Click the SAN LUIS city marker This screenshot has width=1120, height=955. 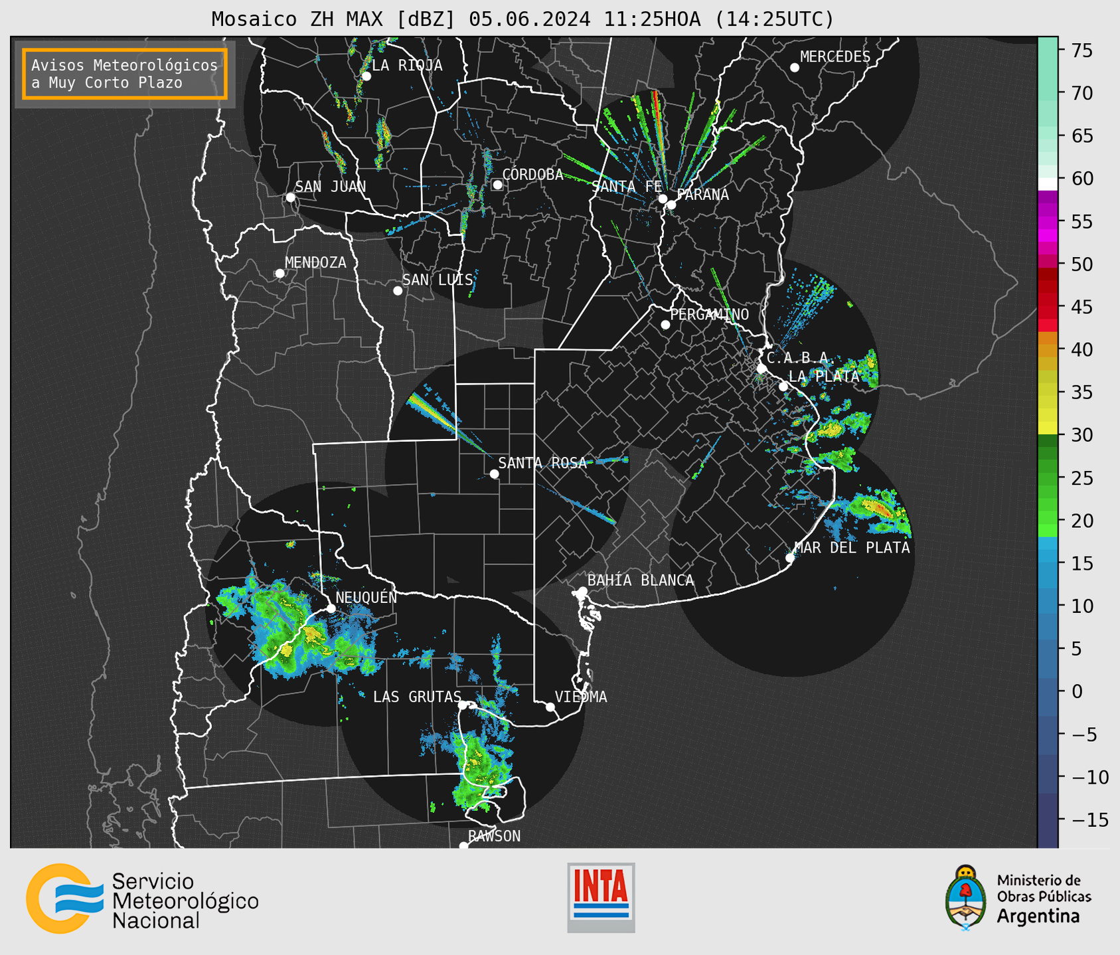pos(398,291)
